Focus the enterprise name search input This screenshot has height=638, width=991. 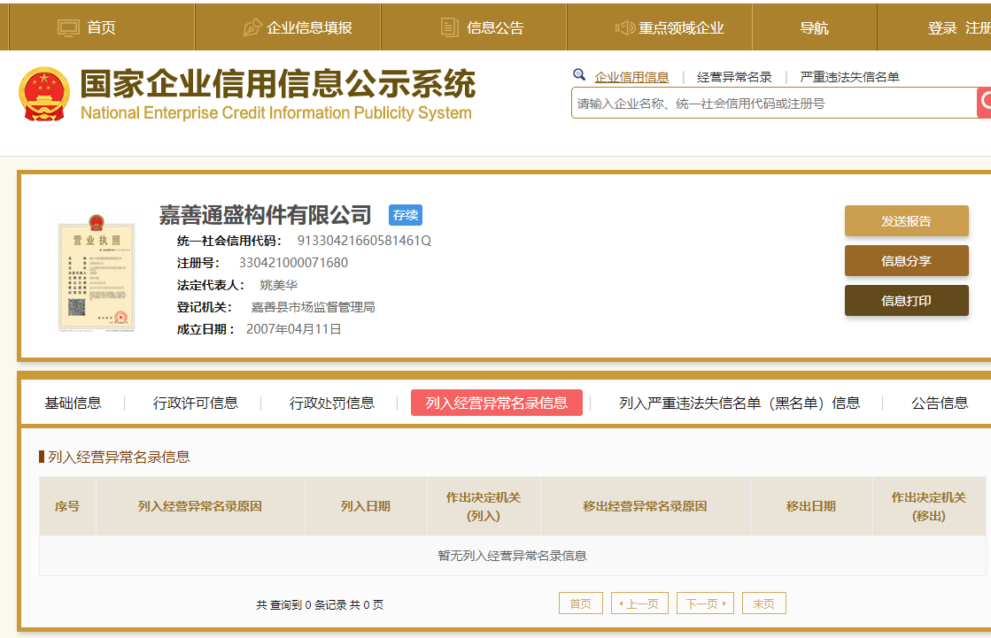coord(774,103)
